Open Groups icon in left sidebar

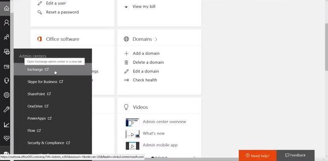pyautogui.click(x=6, y=37)
